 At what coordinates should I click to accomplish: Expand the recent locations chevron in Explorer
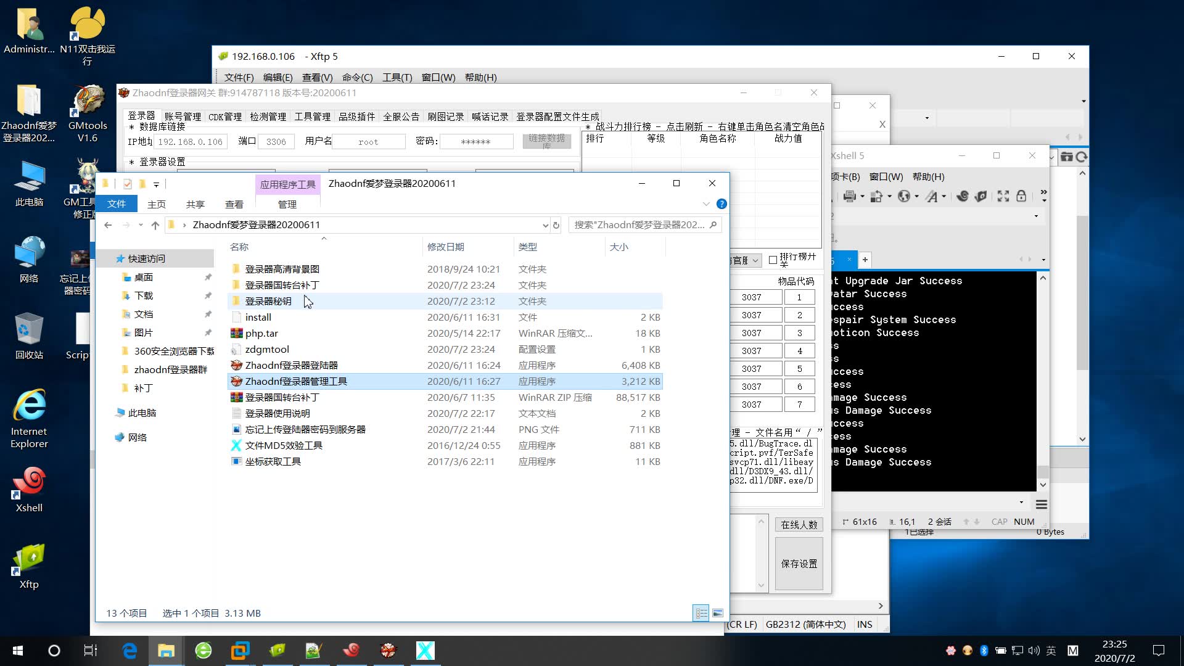[141, 225]
